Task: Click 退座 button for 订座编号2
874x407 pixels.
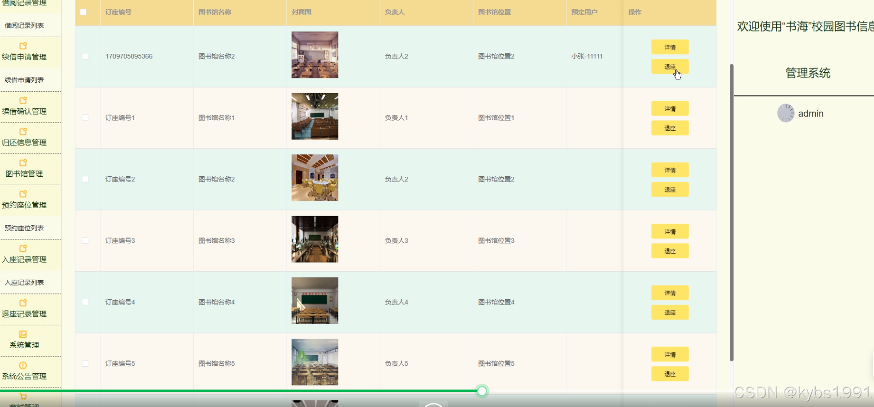Action: click(670, 190)
